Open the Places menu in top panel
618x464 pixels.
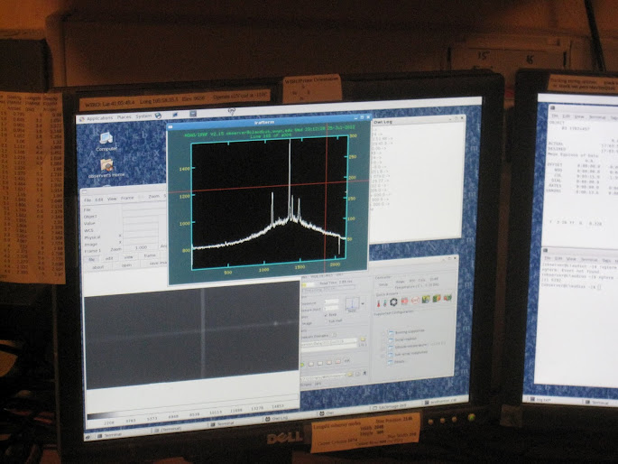(124, 117)
